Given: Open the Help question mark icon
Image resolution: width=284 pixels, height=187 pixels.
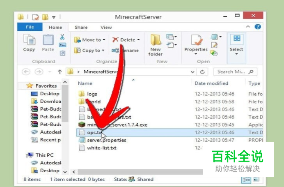Looking at the screenshot, I should pyautogui.click(x=258, y=27).
